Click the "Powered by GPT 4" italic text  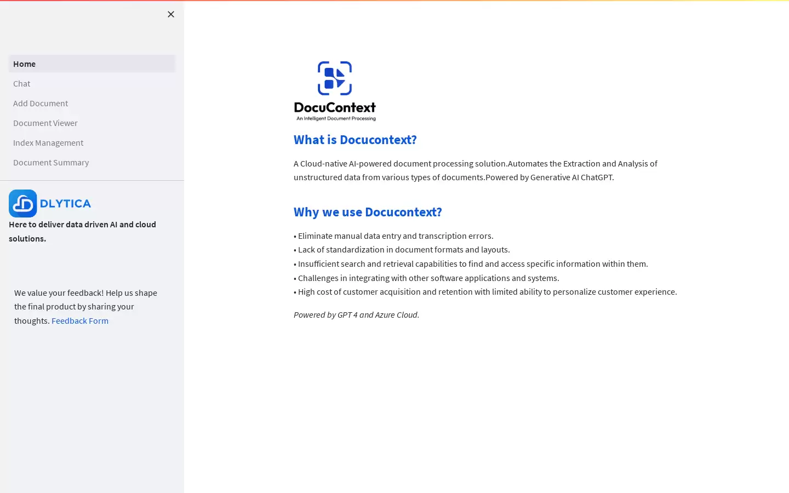tap(356, 314)
